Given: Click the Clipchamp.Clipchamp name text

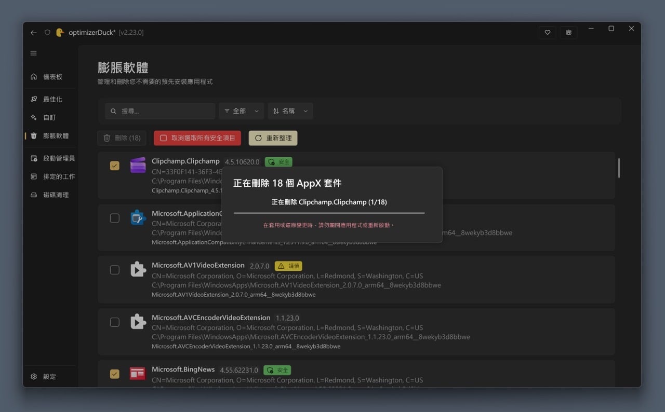Looking at the screenshot, I should click(x=185, y=161).
